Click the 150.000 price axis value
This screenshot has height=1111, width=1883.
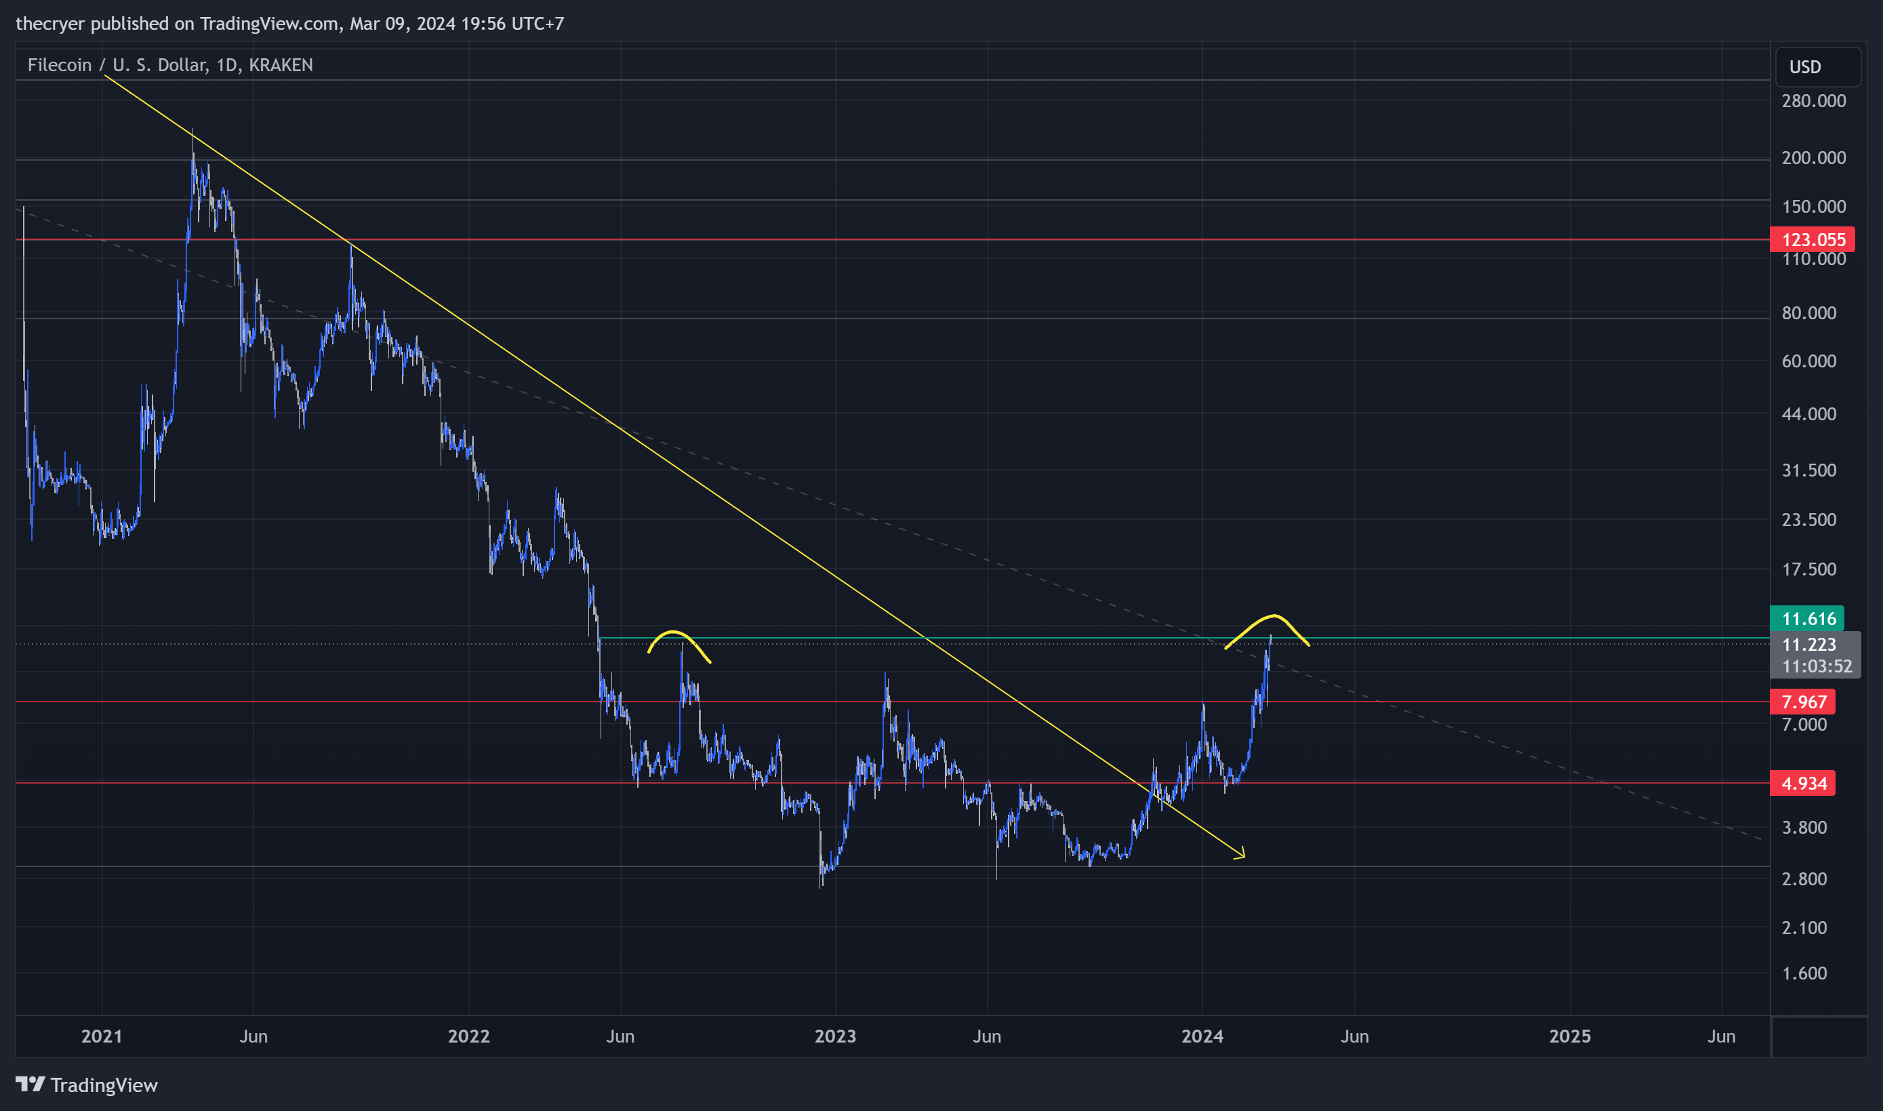tap(1813, 207)
